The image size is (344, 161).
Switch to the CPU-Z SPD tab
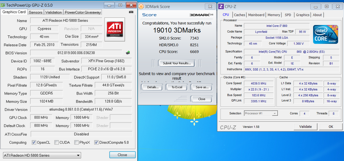point(288,15)
